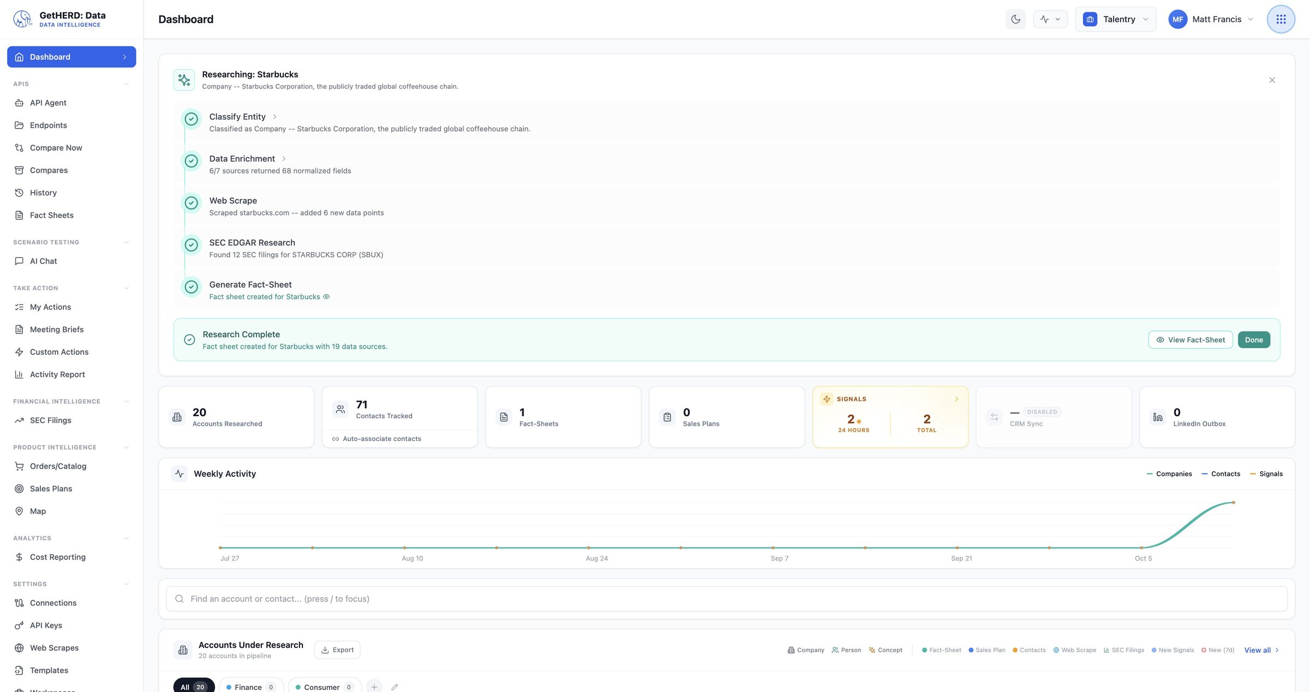Viewport: 1310px width, 692px height.
Task: Open Activity Report
Action: [x=72, y=374]
